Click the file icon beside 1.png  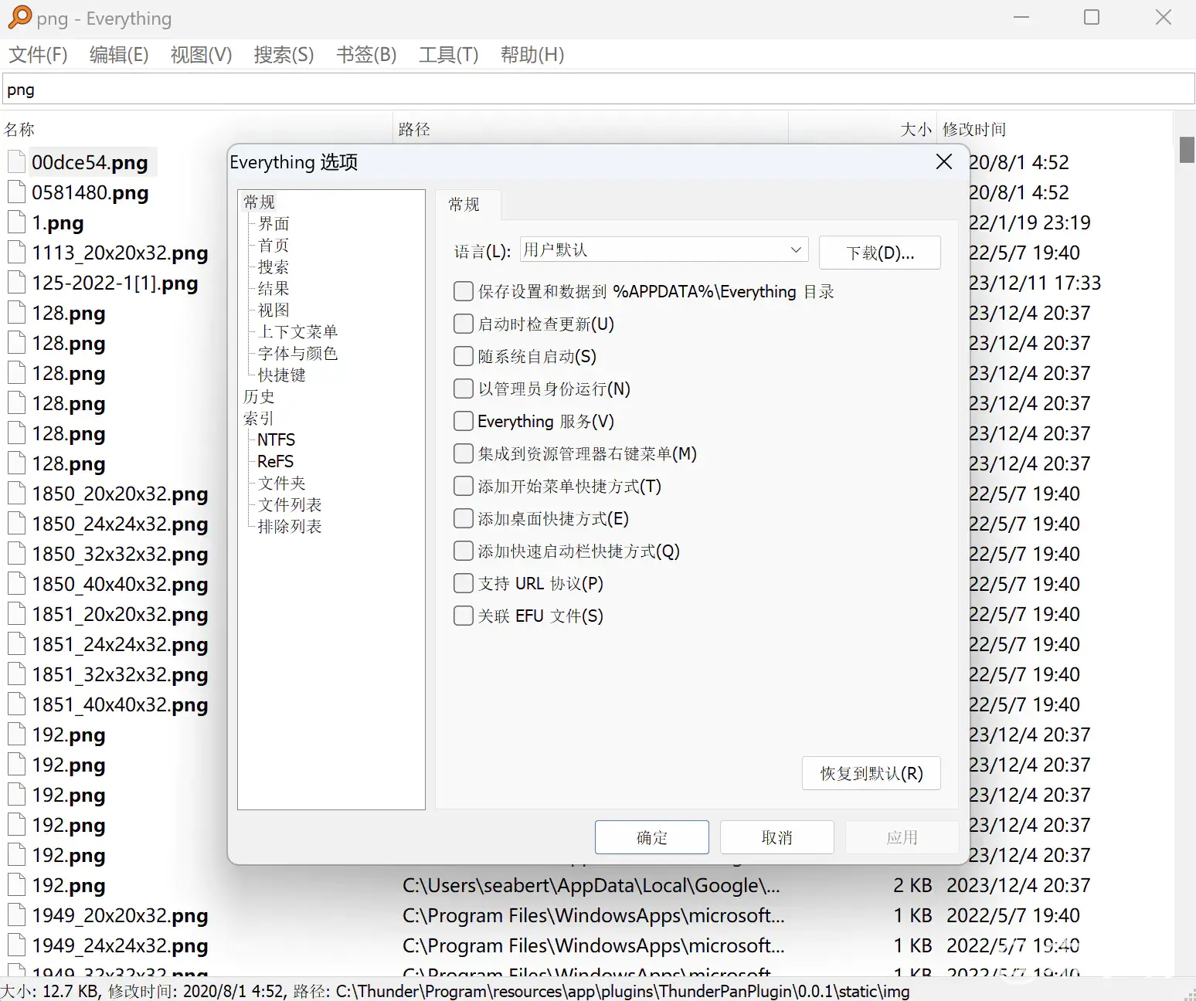pos(17,222)
